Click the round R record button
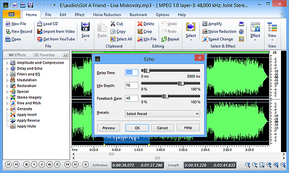 point(85,165)
